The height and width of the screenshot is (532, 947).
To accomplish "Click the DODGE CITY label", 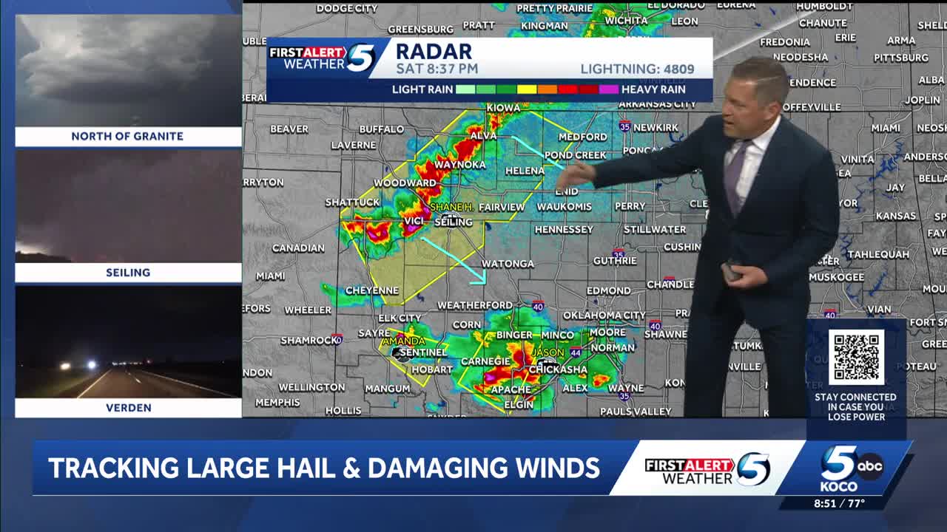I will [x=347, y=9].
